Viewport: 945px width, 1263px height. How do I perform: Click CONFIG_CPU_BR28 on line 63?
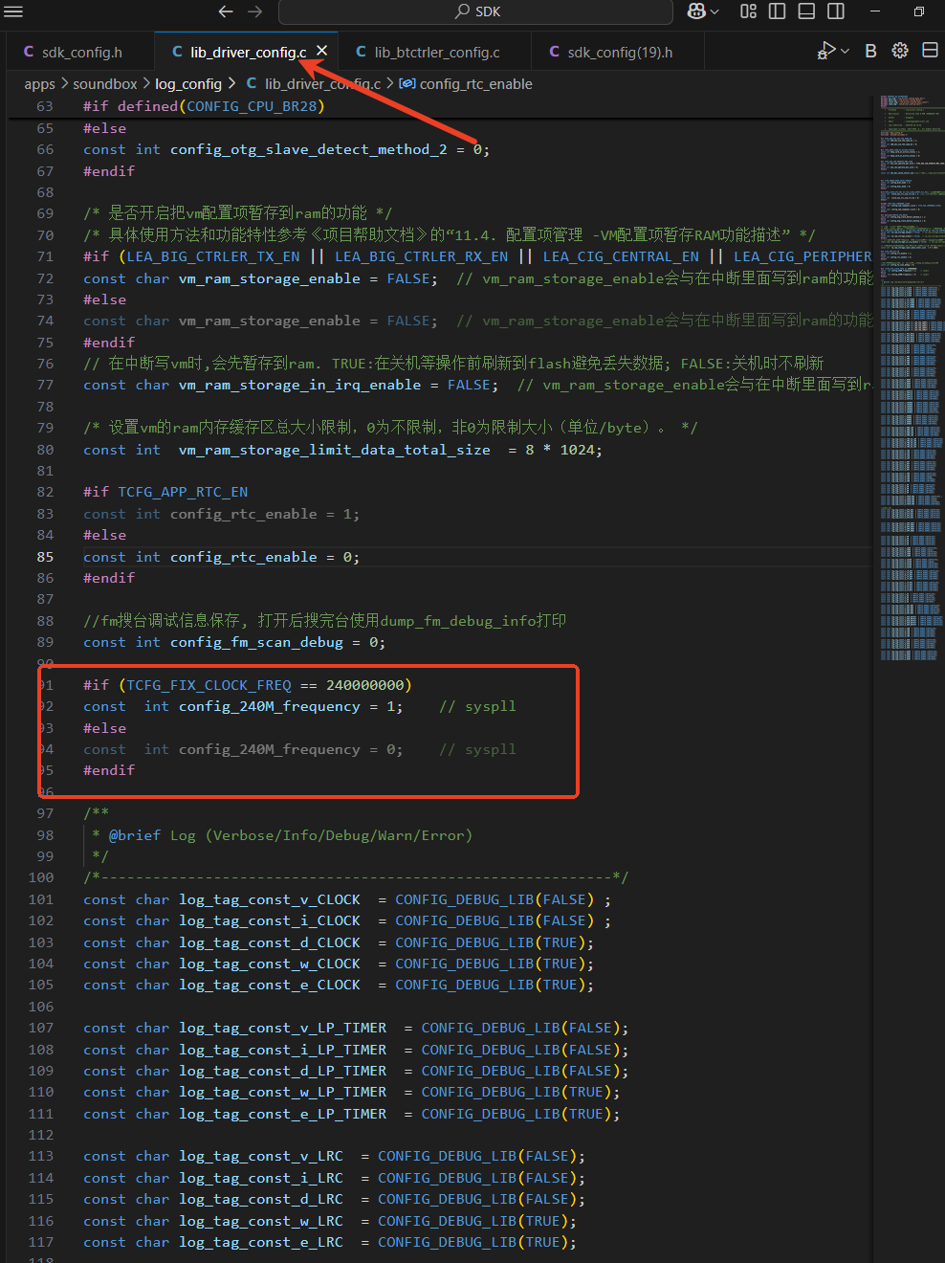pyautogui.click(x=252, y=106)
